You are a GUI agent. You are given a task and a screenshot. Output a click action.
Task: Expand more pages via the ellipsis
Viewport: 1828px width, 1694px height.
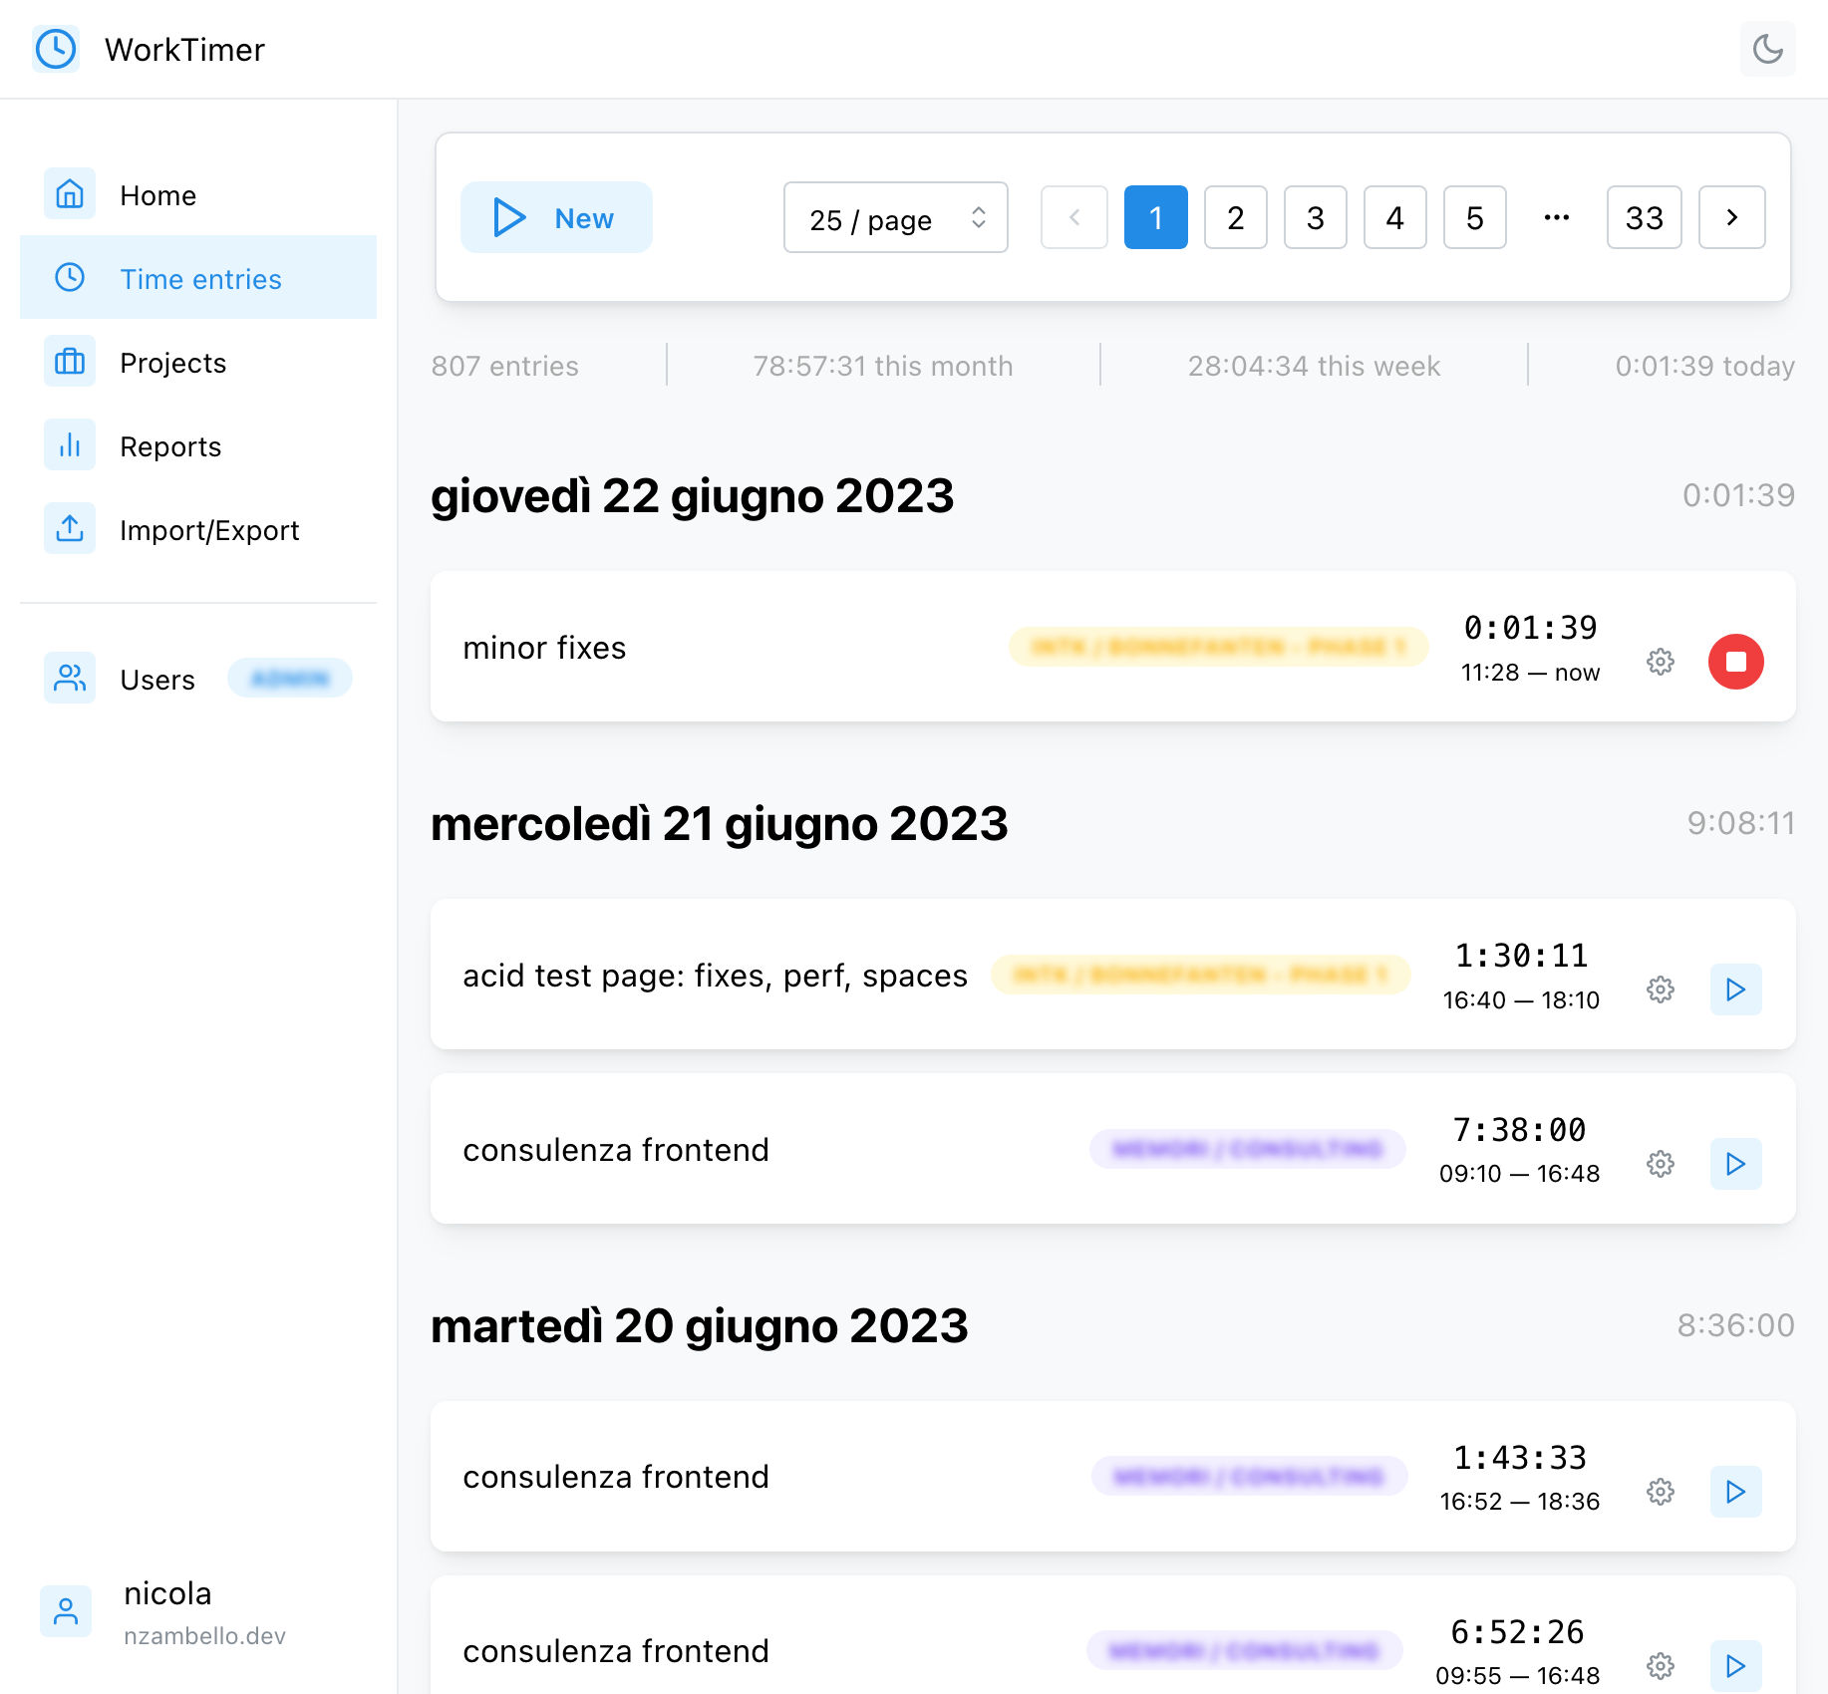(1556, 217)
